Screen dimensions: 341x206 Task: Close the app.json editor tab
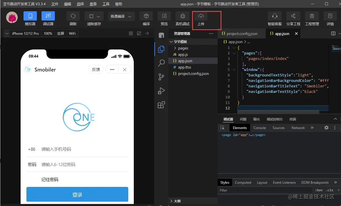(296, 34)
